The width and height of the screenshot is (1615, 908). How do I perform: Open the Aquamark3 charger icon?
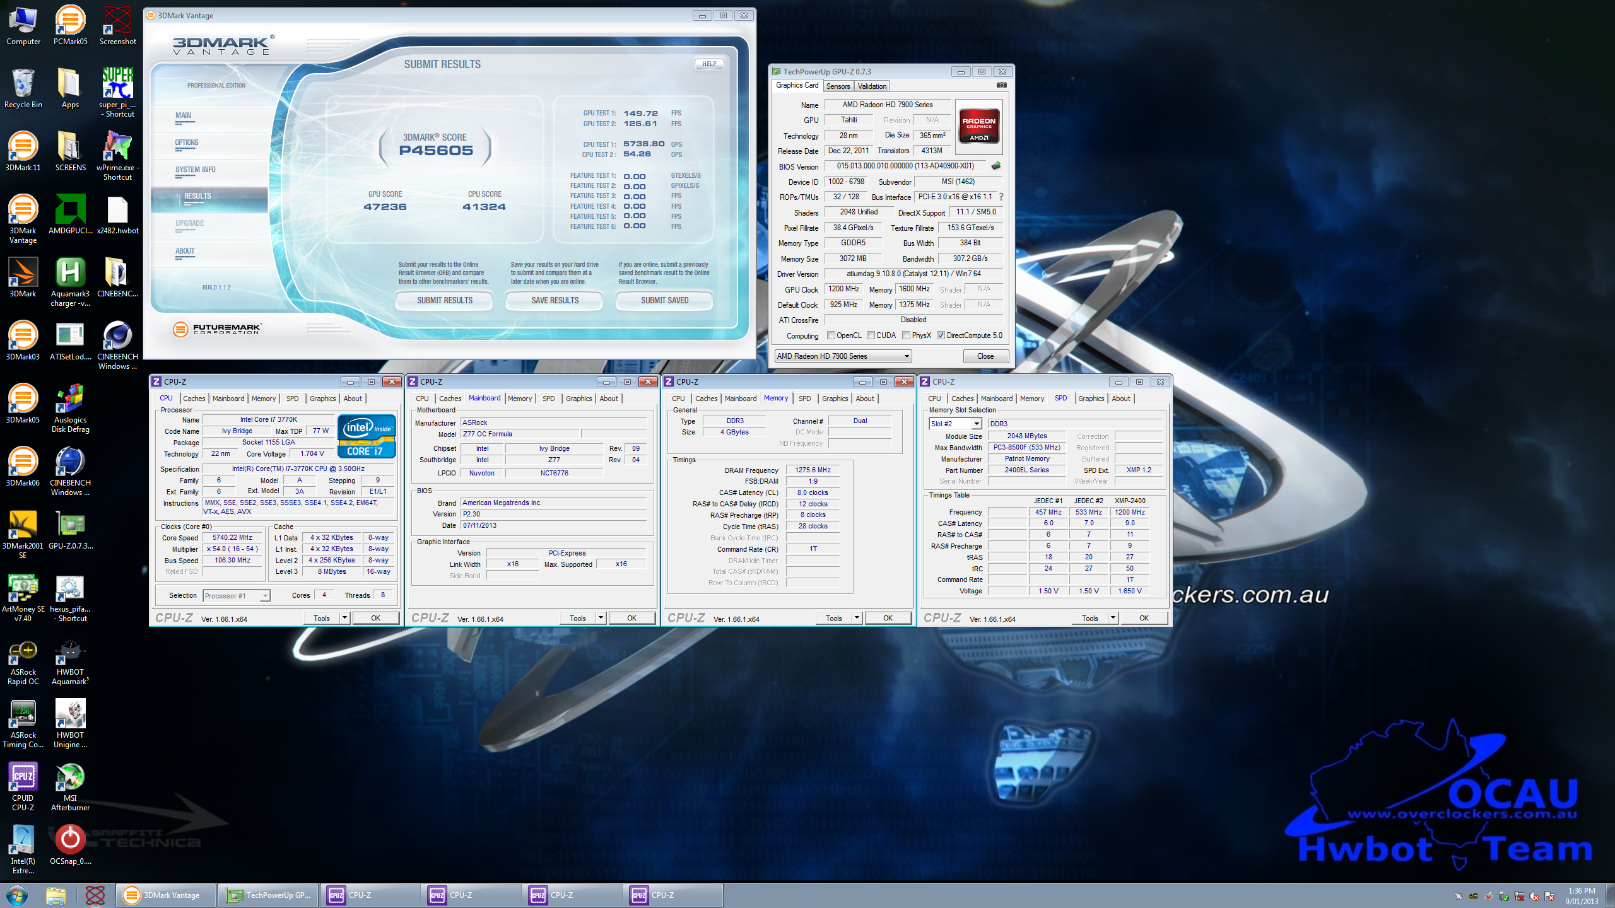tap(70, 281)
